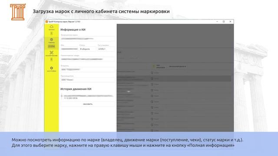The image size is (278, 156).
Task: Click the 'обновить' refresh button
Action: (x=88, y=104)
